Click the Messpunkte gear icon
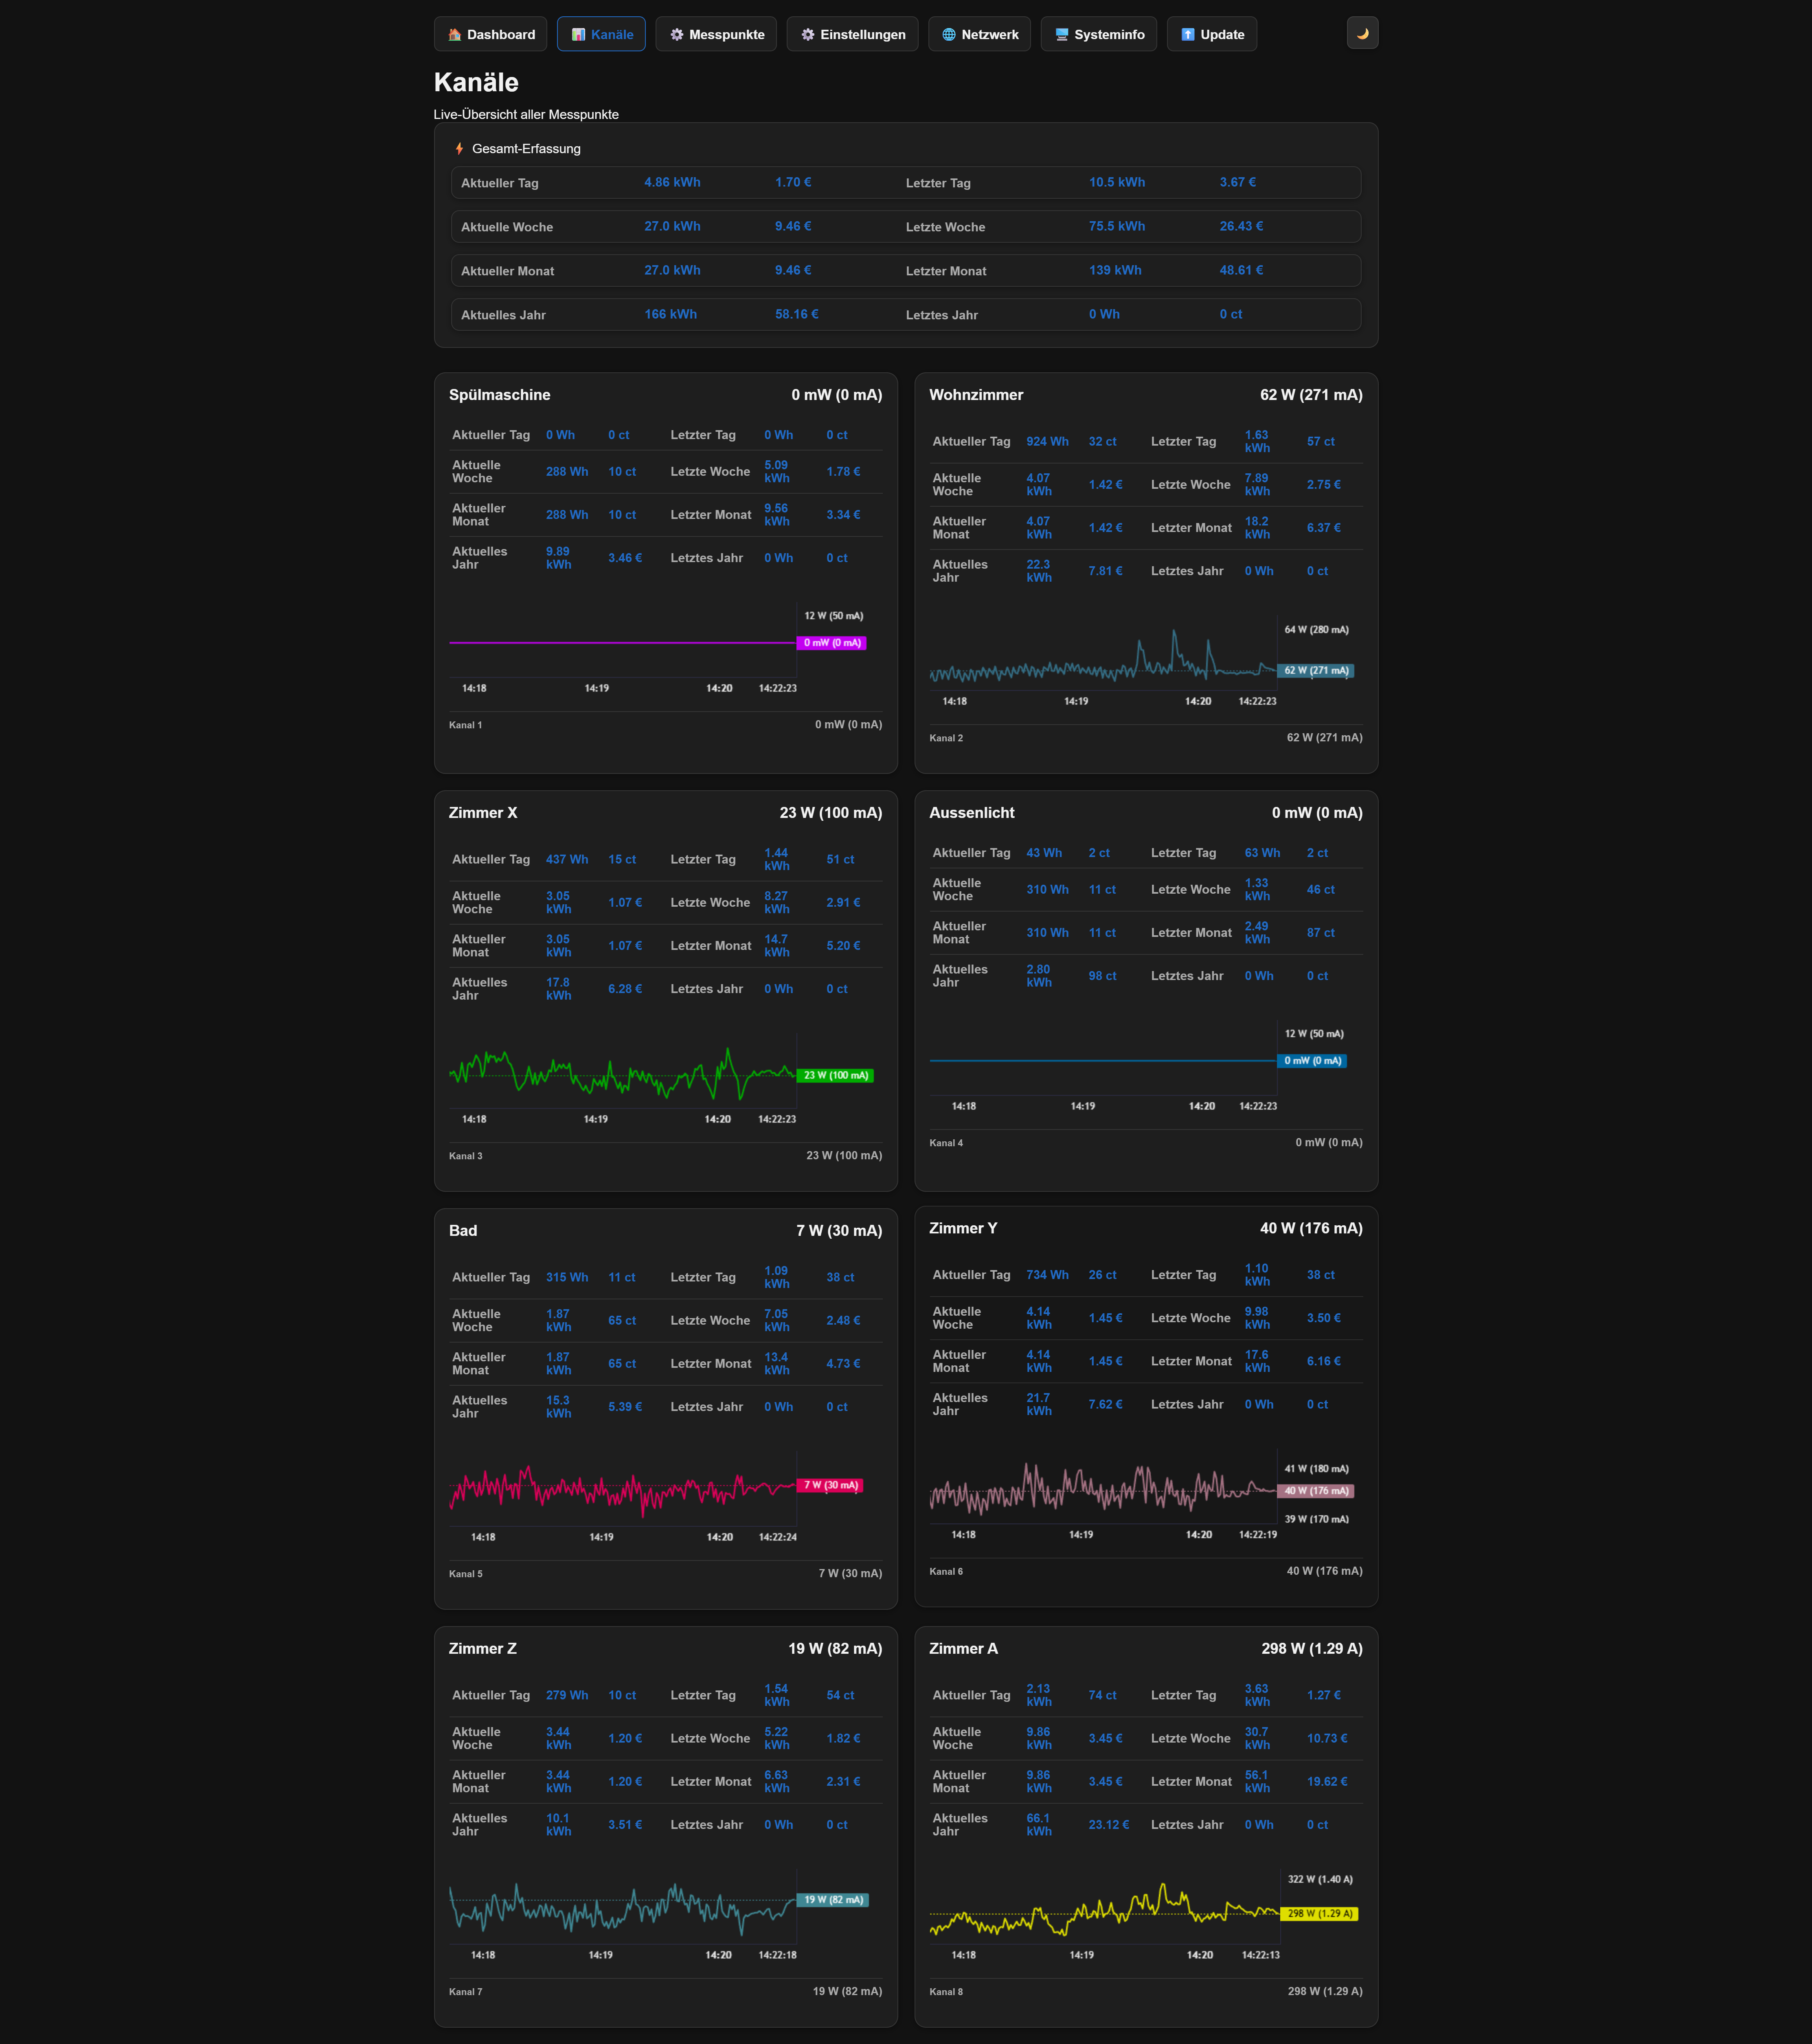The width and height of the screenshot is (1812, 2044). point(677,34)
